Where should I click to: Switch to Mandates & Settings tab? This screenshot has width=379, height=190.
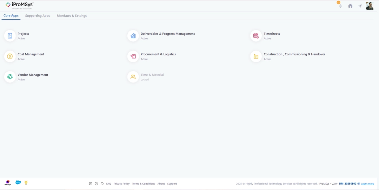pyautogui.click(x=72, y=16)
